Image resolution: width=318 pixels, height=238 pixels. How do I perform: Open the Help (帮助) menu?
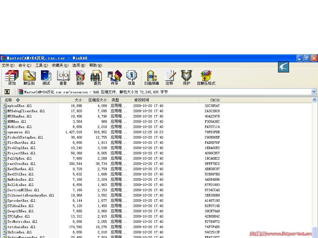click(x=96, y=65)
